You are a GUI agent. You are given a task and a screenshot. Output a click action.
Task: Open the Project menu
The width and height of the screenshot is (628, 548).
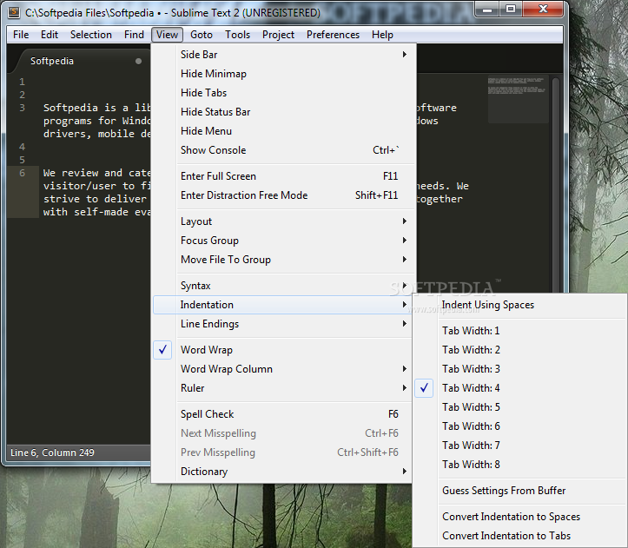pos(278,35)
